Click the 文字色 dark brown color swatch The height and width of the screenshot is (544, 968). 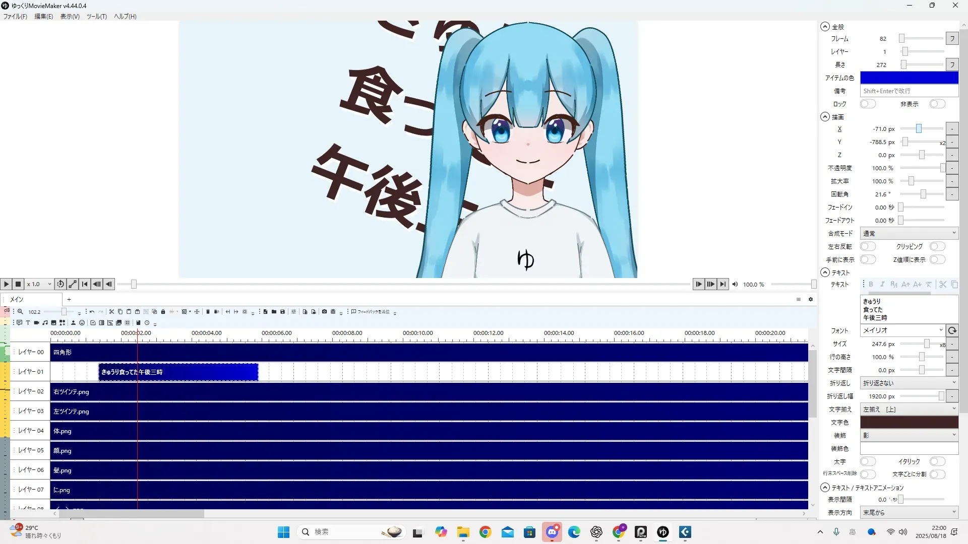tap(909, 422)
